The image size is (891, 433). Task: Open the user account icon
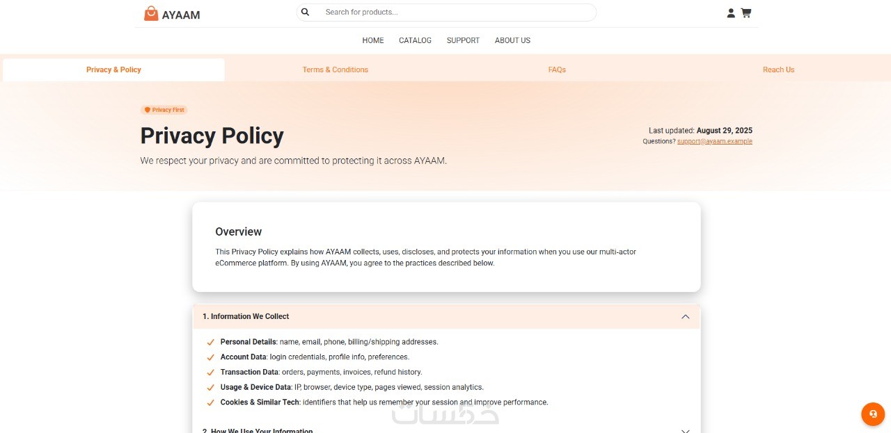pyautogui.click(x=731, y=13)
